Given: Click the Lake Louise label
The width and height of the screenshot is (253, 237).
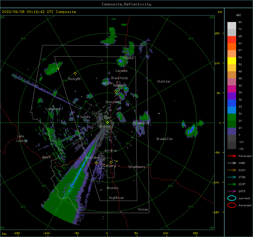Looking at the screenshot, I should [22, 138].
